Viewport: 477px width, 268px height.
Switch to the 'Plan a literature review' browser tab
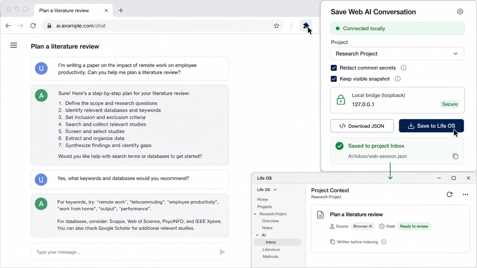[73, 10]
